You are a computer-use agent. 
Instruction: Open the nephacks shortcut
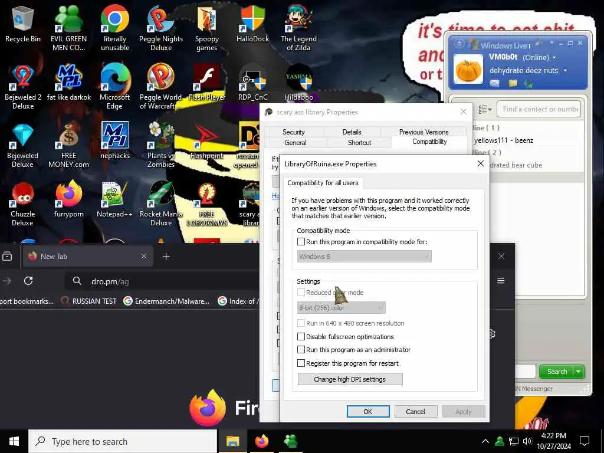coord(115,140)
